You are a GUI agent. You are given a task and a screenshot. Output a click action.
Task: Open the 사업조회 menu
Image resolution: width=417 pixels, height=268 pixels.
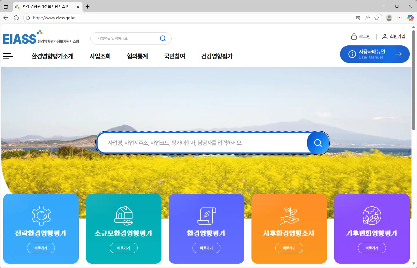[x=100, y=56]
